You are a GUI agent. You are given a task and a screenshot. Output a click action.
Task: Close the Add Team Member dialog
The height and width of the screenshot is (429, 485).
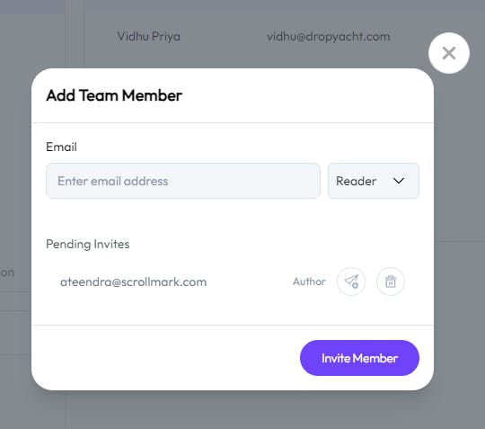click(449, 53)
